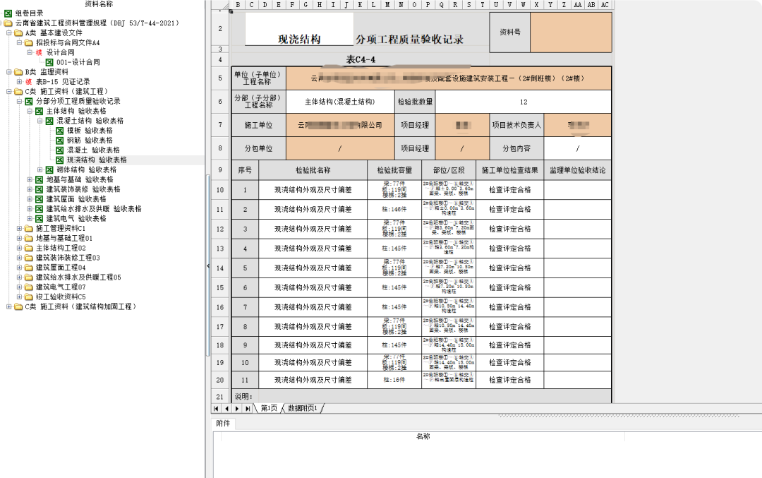This screenshot has width=762, height=478.
Task: Select the 建筑给水排水及供暖工程05 folder
Action: tap(78, 277)
